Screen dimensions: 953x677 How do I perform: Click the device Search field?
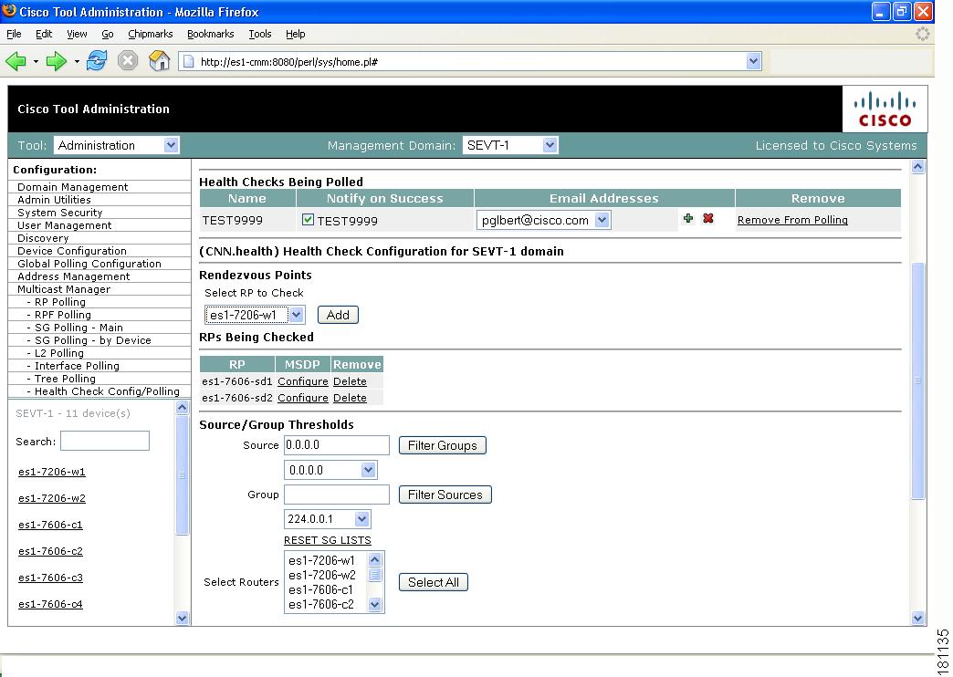(105, 441)
